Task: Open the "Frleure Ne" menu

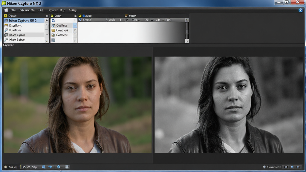Action: pyautogui.click(x=27, y=10)
